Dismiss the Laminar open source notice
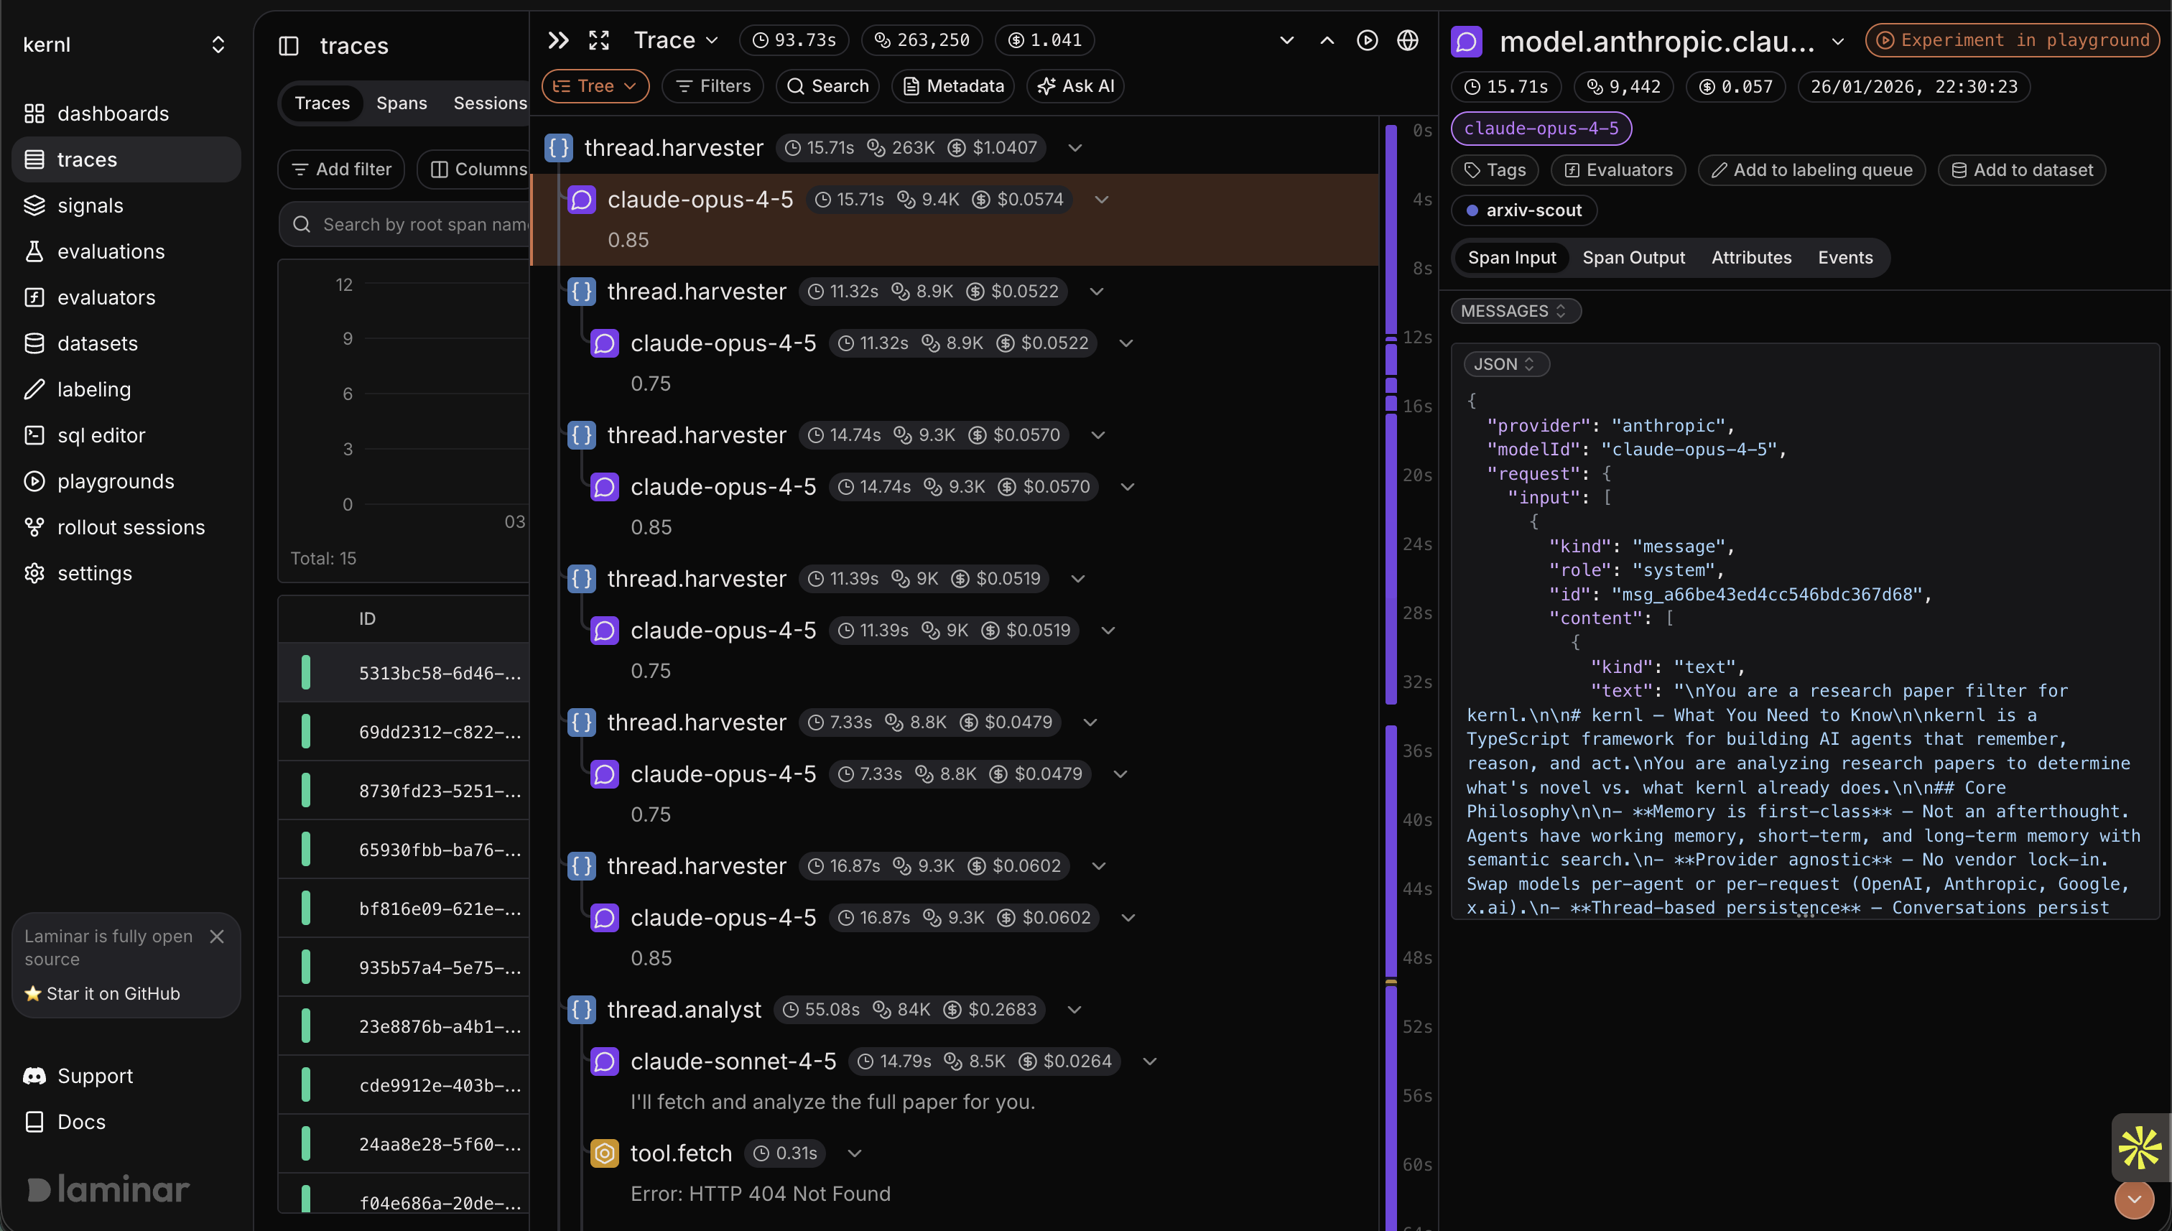This screenshot has height=1231, width=2172. tap(216, 936)
